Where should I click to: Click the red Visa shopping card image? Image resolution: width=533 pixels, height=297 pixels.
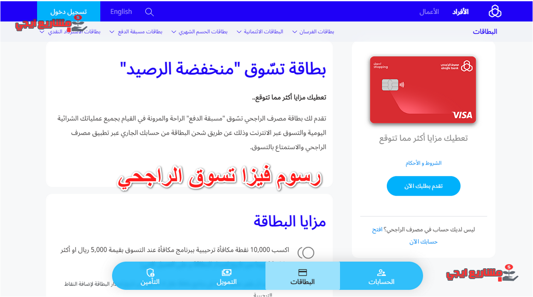(x=423, y=90)
